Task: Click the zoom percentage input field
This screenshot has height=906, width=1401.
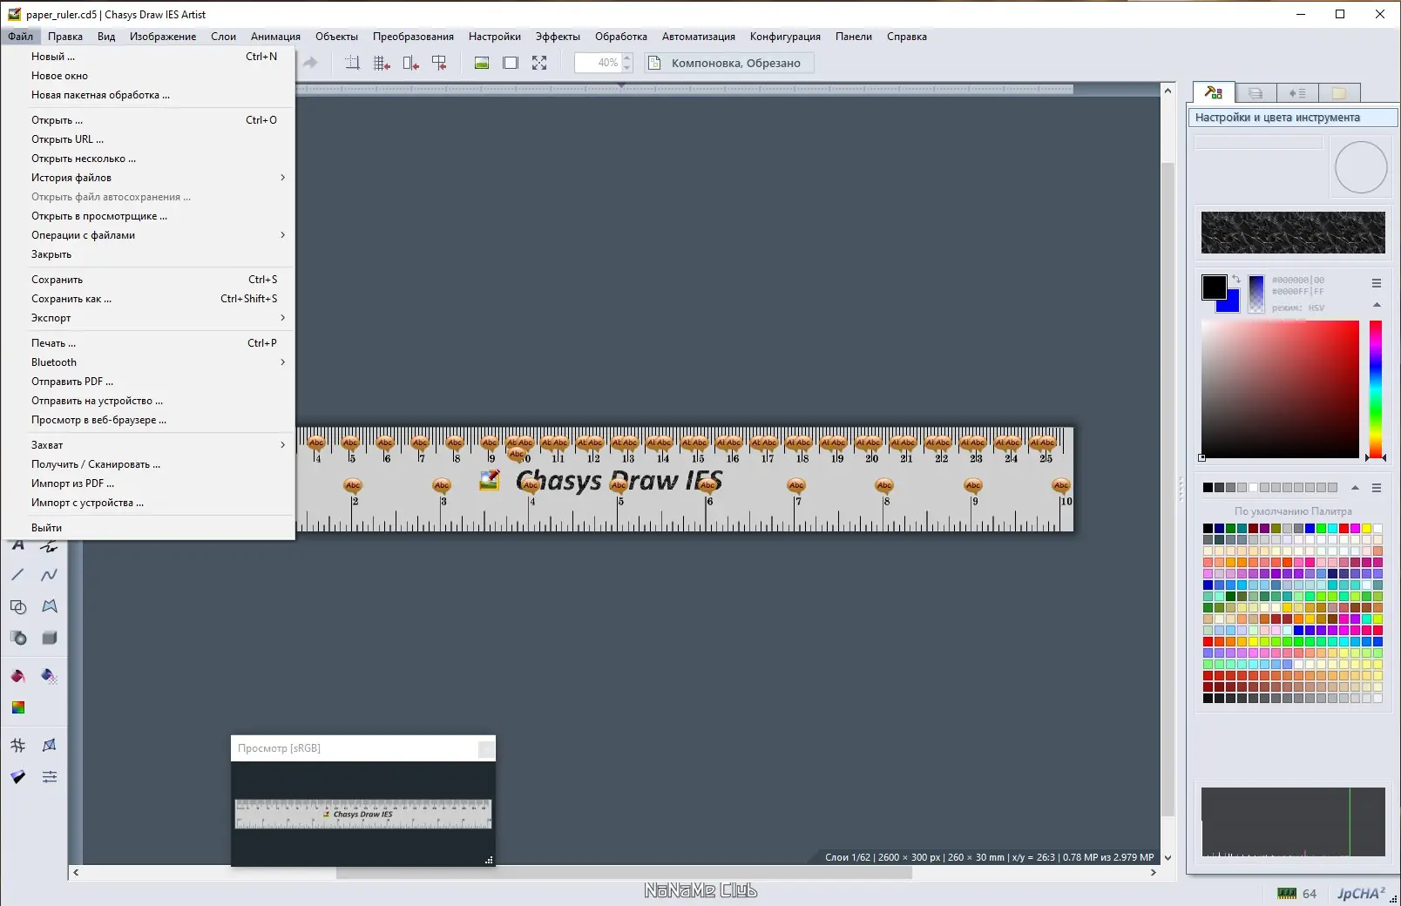Action: [598, 63]
